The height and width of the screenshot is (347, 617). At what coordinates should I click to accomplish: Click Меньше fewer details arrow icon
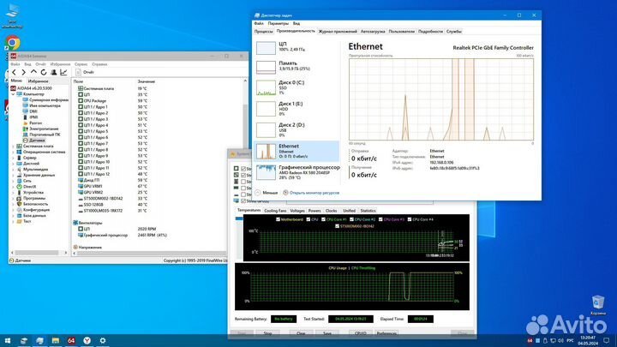[x=257, y=193]
